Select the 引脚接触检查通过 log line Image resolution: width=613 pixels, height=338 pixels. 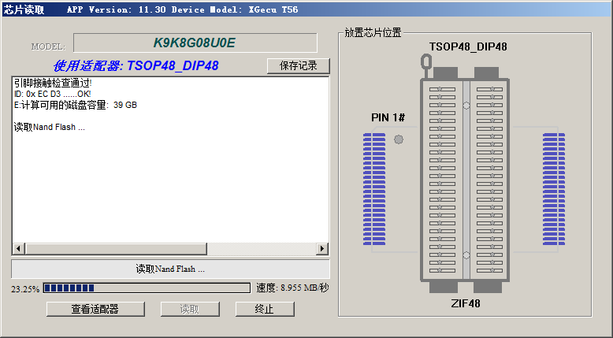click(53, 83)
